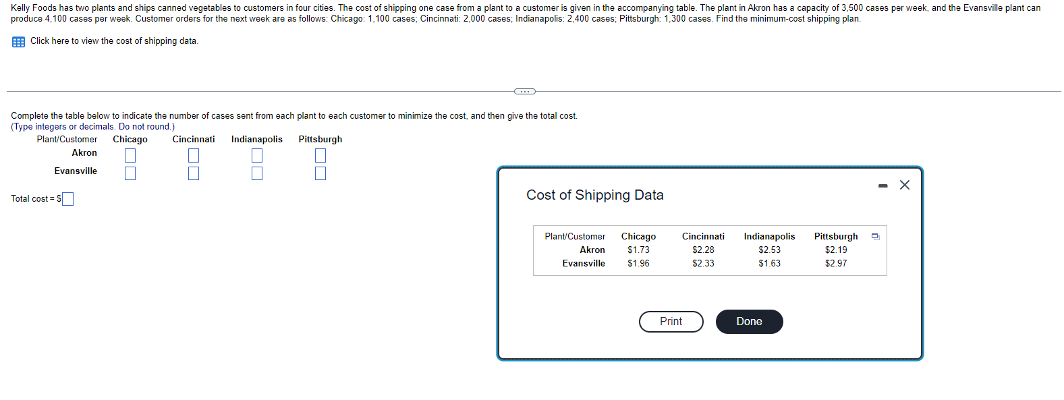This screenshot has width=1064, height=400.
Task: Click the Evansville to Pittsburgh input box
Action: point(320,173)
